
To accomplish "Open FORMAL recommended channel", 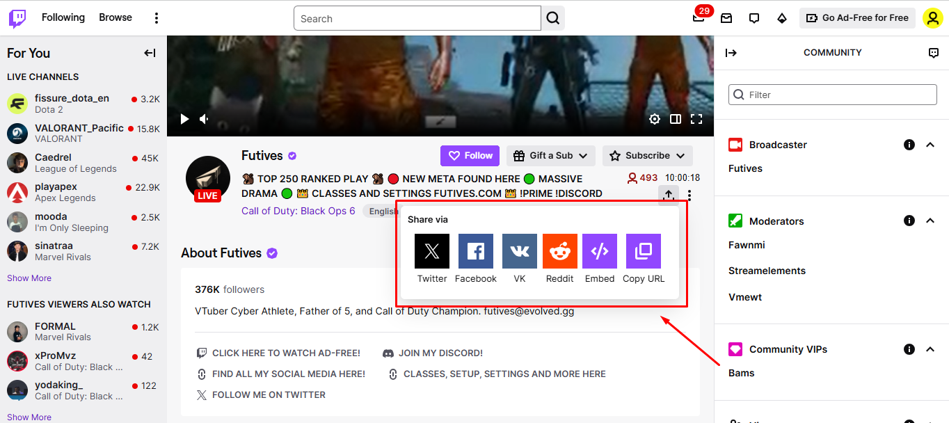I will 83,331.
